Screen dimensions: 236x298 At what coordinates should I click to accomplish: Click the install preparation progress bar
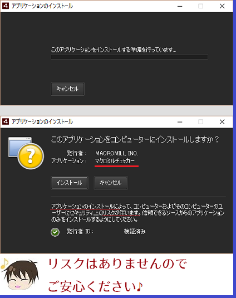(129, 57)
